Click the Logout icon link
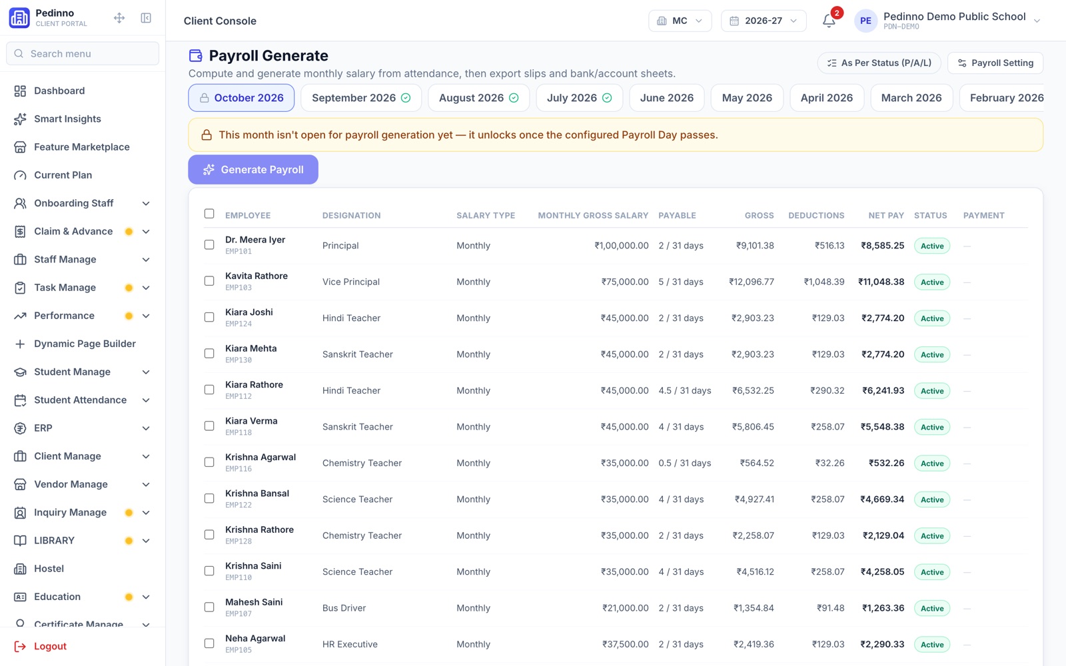This screenshot has height=666, width=1066. 20,646
